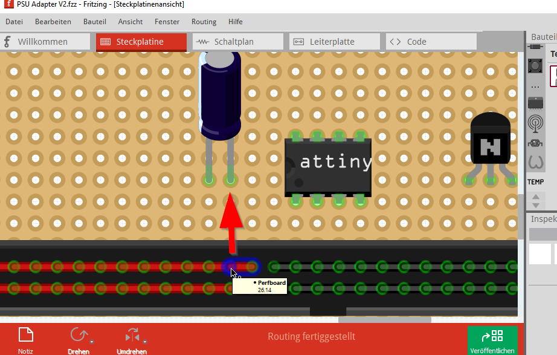Click the Fritzing app icon in title bar
This screenshot has width=557, height=355.
pyautogui.click(x=8, y=4)
